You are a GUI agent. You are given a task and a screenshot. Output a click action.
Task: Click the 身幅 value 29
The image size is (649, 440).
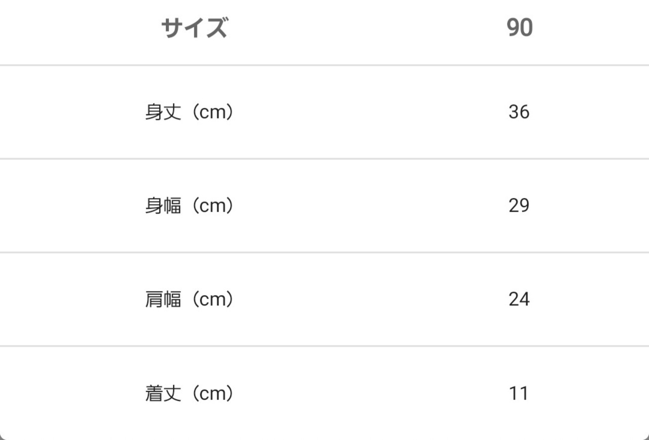(519, 206)
